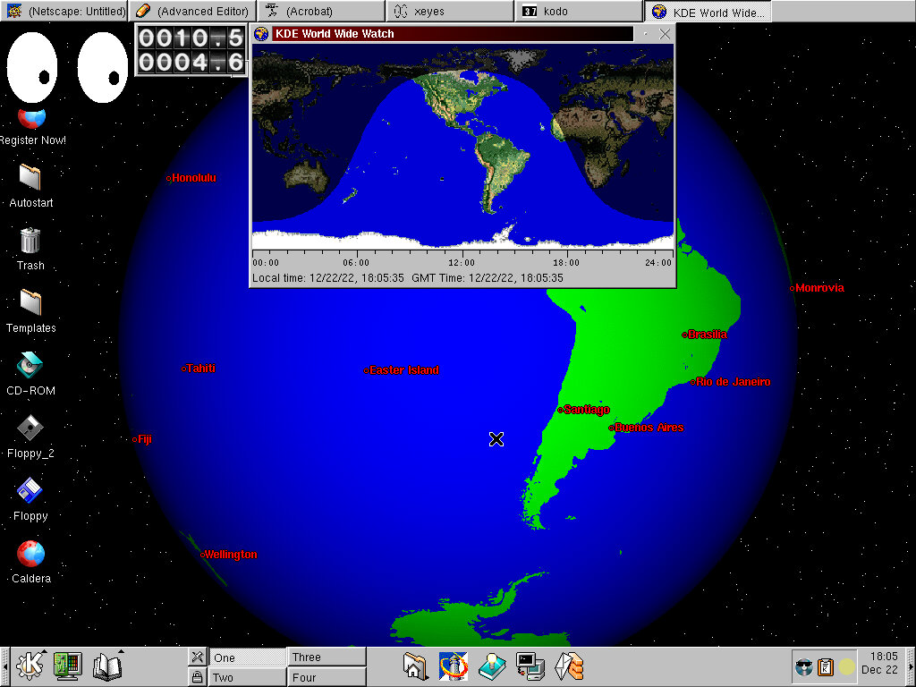Open the Templates folder on desktop
The width and height of the screenshot is (916, 687).
tap(30, 304)
